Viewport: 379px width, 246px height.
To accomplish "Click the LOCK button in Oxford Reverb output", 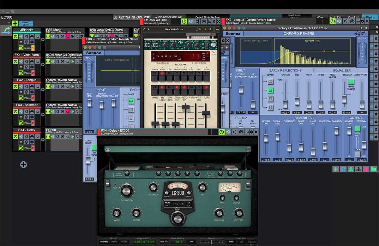I will (358, 154).
